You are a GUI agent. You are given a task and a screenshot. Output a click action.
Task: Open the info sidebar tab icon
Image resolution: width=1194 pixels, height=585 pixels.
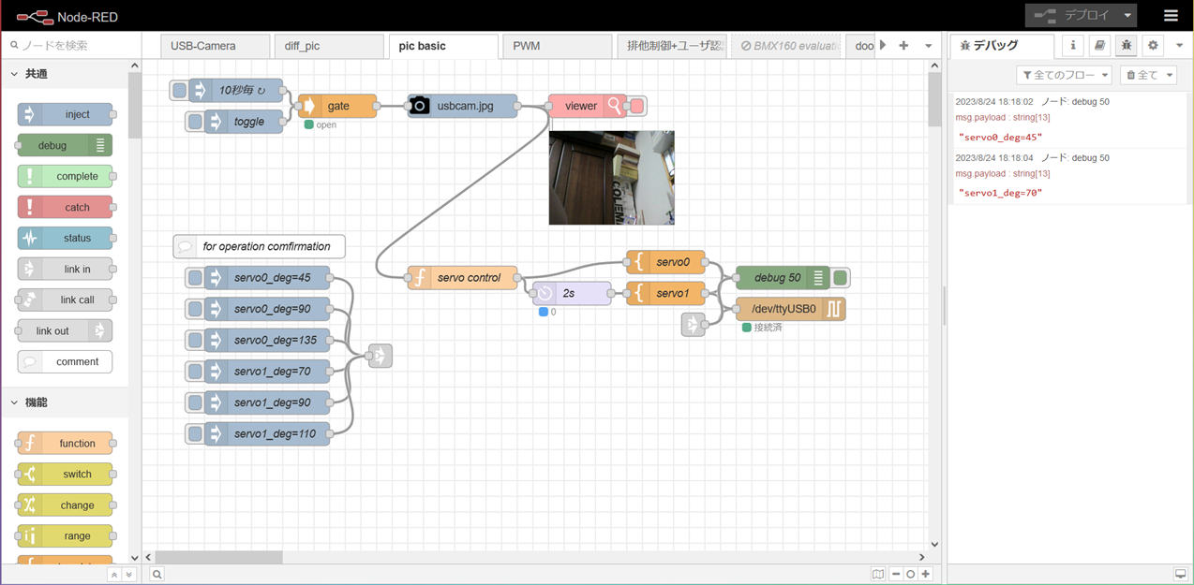click(x=1073, y=45)
